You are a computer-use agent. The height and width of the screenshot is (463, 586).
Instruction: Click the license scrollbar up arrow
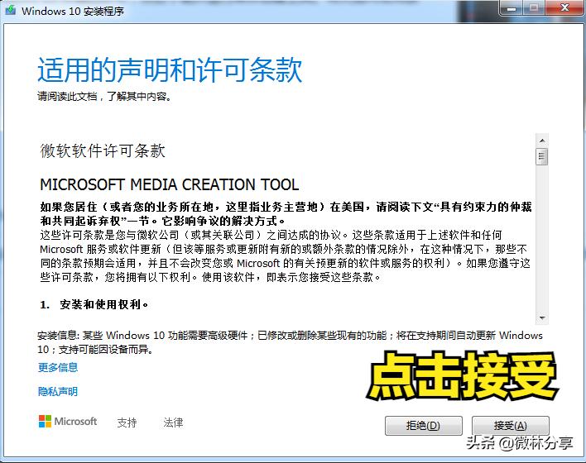click(542, 141)
